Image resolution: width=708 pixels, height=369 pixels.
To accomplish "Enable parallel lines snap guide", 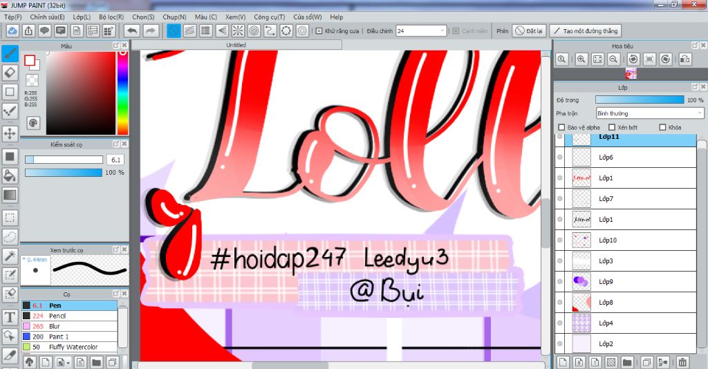I will [189, 30].
